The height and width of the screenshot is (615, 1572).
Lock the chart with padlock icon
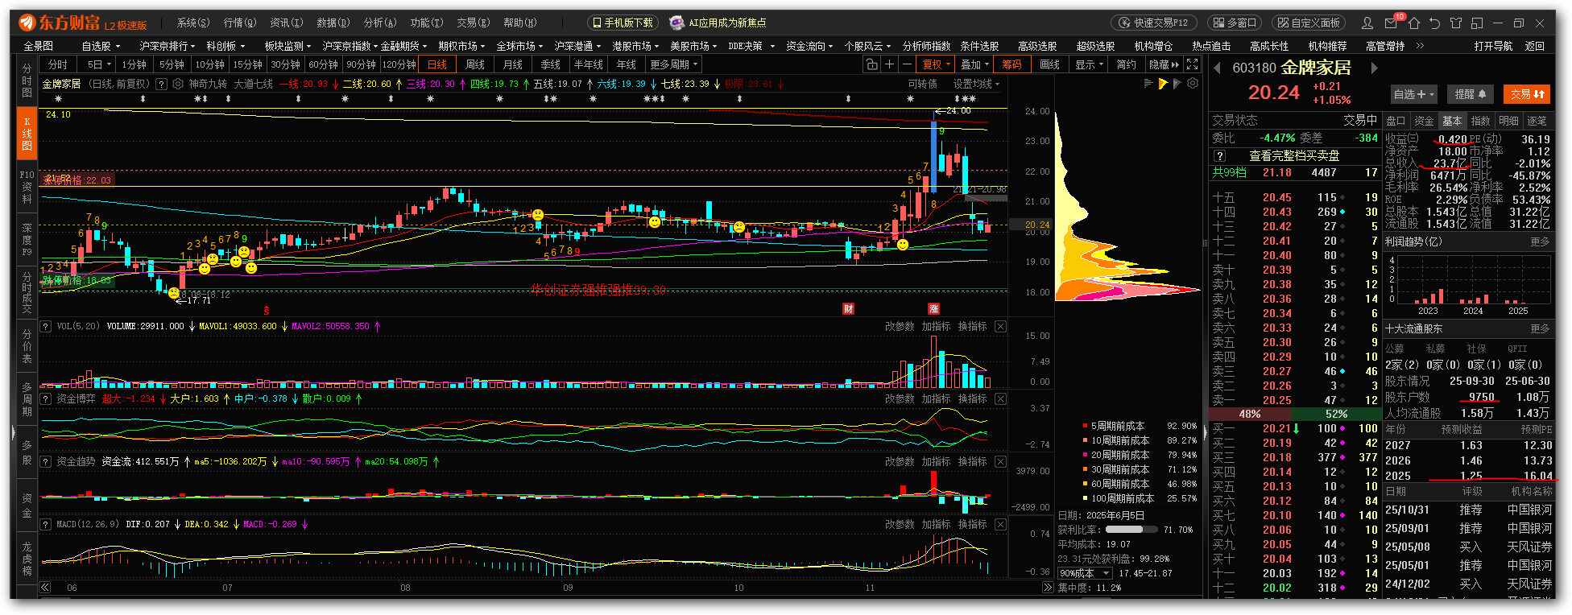point(871,64)
